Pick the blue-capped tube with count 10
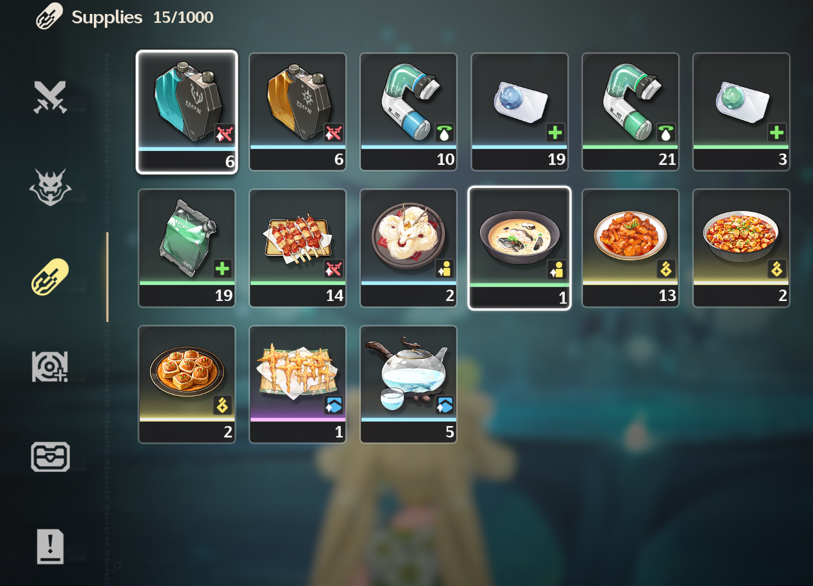The width and height of the screenshot is (813, 586). pos(408,112)
